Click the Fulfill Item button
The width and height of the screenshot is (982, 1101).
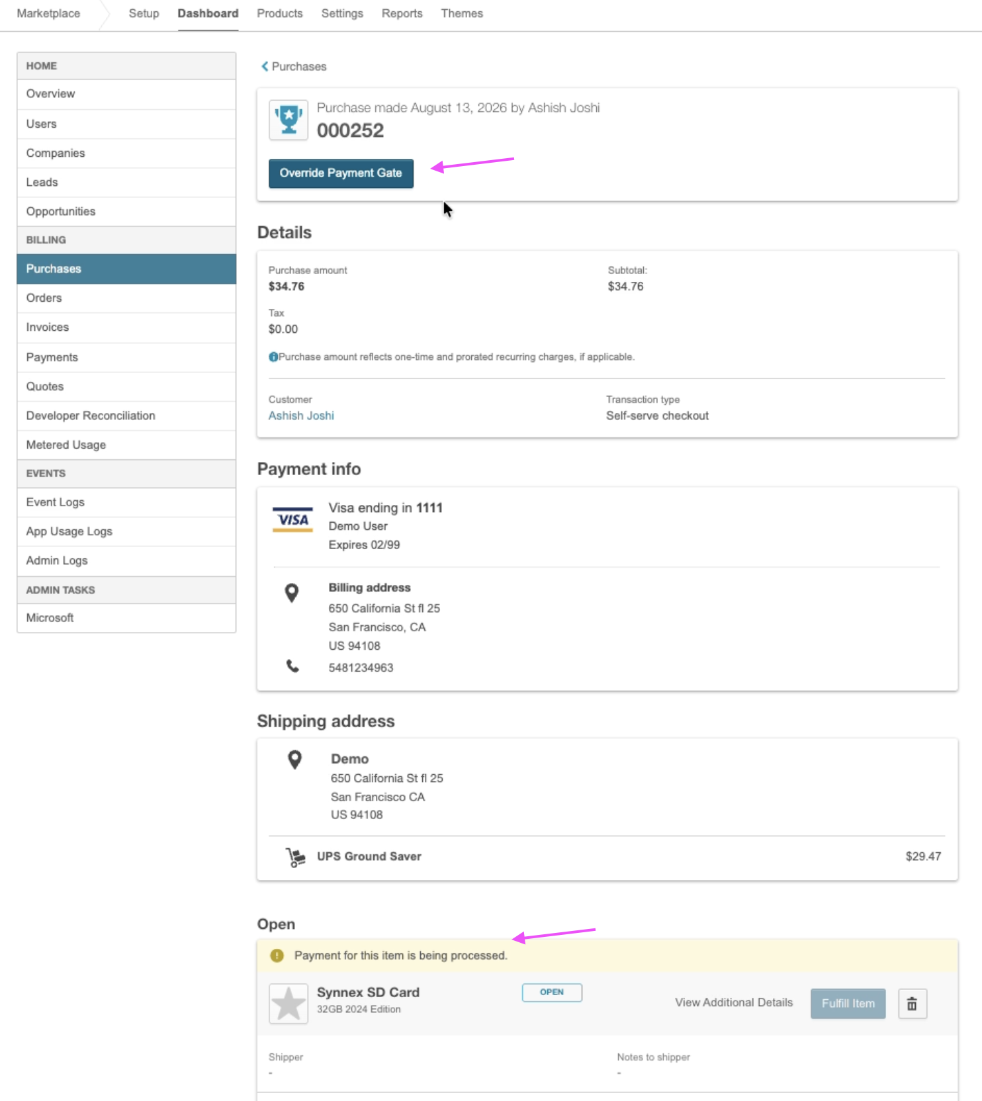pos(848,1004)
